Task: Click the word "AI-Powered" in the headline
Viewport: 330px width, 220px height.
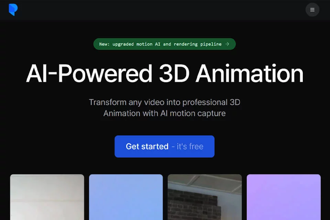Action: pyautogui.click(x=89, y=74)
